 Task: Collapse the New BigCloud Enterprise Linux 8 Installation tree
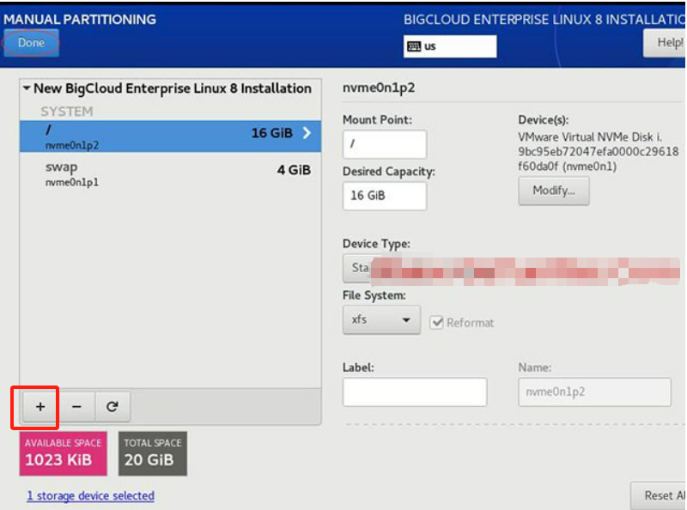(27, 88)
